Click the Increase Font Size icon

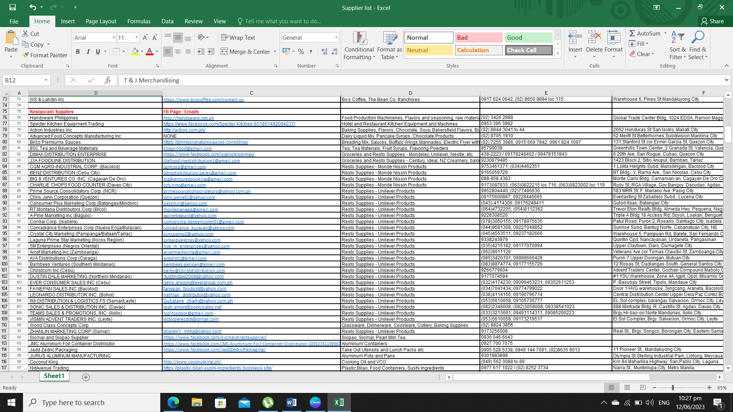[x=145, y=37]
